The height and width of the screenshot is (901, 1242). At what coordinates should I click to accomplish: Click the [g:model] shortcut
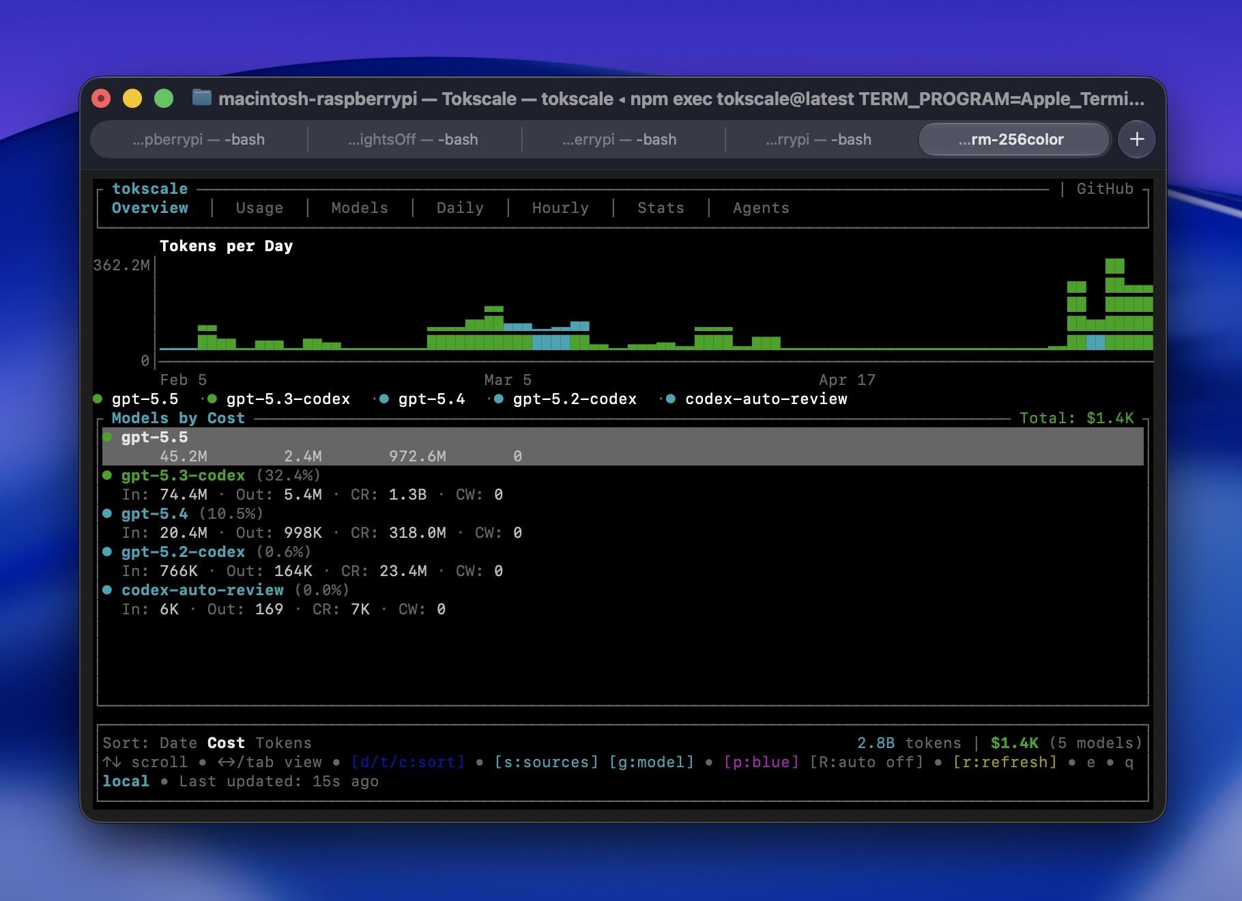(652, 762)
